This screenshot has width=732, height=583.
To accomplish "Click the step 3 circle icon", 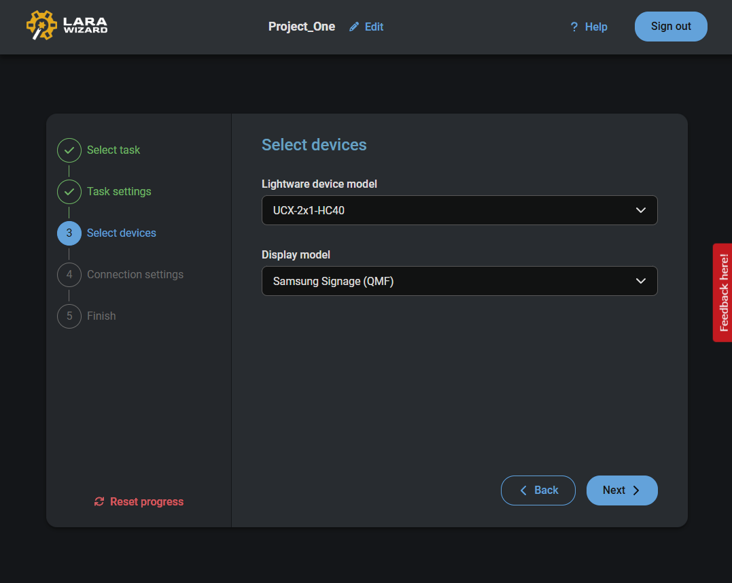I will point(69,233).
